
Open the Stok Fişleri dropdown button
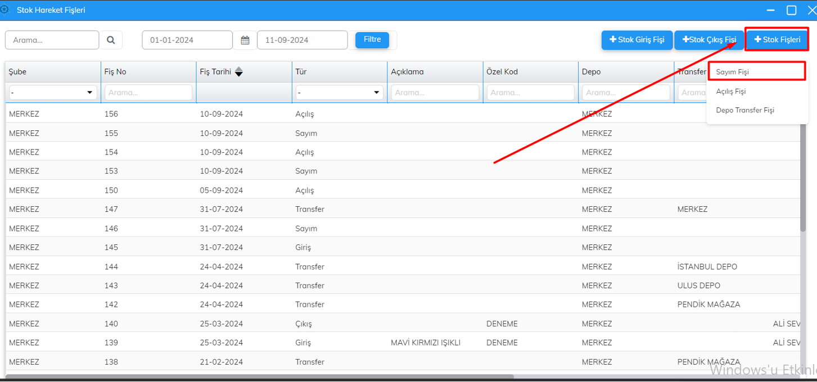pyautogui.click(x=777, y=40)
